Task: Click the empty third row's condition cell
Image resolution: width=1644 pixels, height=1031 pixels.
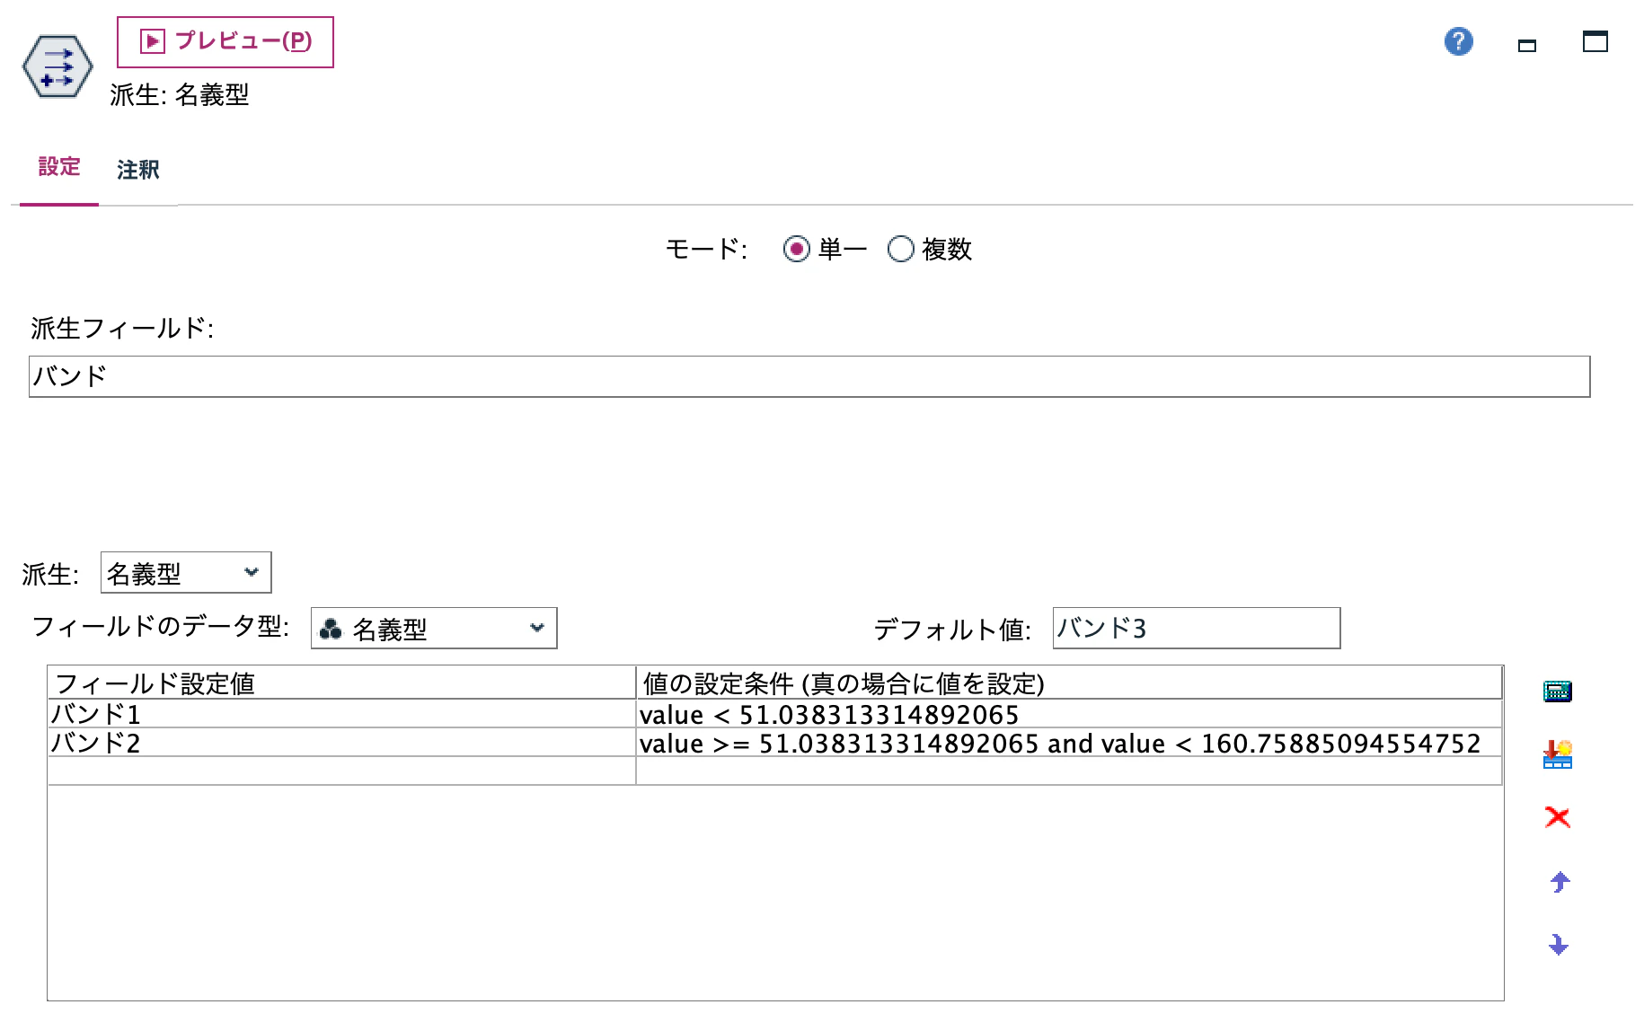Action: [1069, 771]
